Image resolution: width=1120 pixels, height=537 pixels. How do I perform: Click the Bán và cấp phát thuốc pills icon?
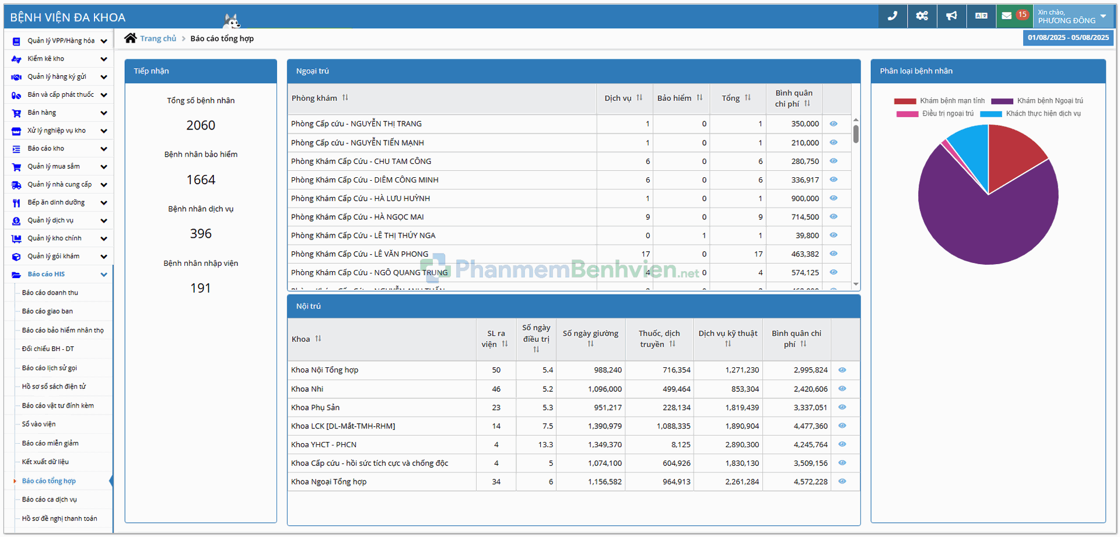click(x=16, y=95)
